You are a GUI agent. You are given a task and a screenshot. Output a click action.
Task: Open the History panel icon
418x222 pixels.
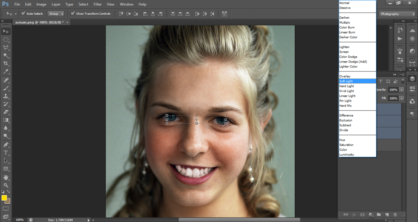400,30
